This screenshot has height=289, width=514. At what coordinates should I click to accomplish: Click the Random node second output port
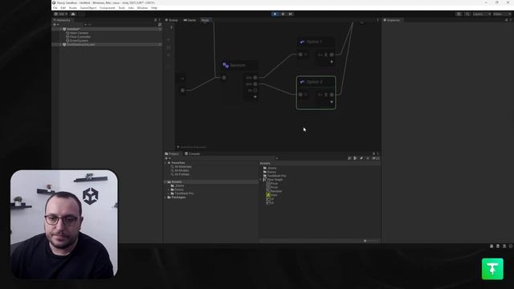pyautogui.click(x=255, y=84)
